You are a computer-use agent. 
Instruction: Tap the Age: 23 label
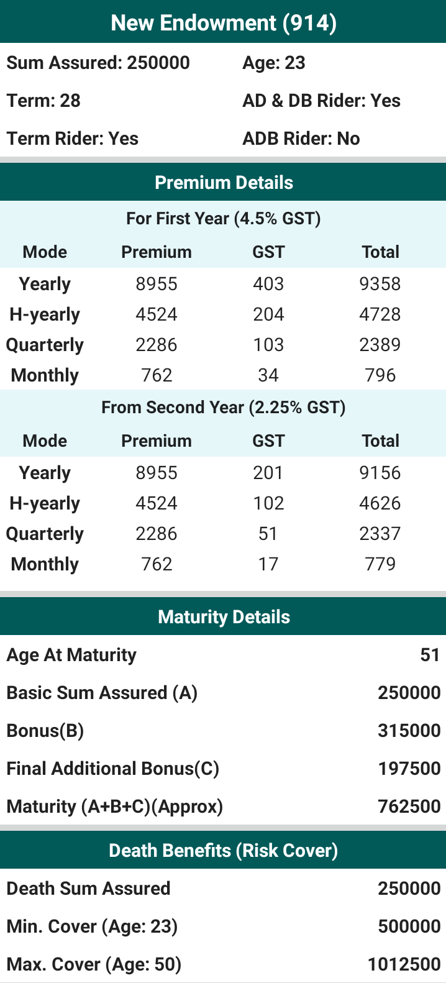274,63
